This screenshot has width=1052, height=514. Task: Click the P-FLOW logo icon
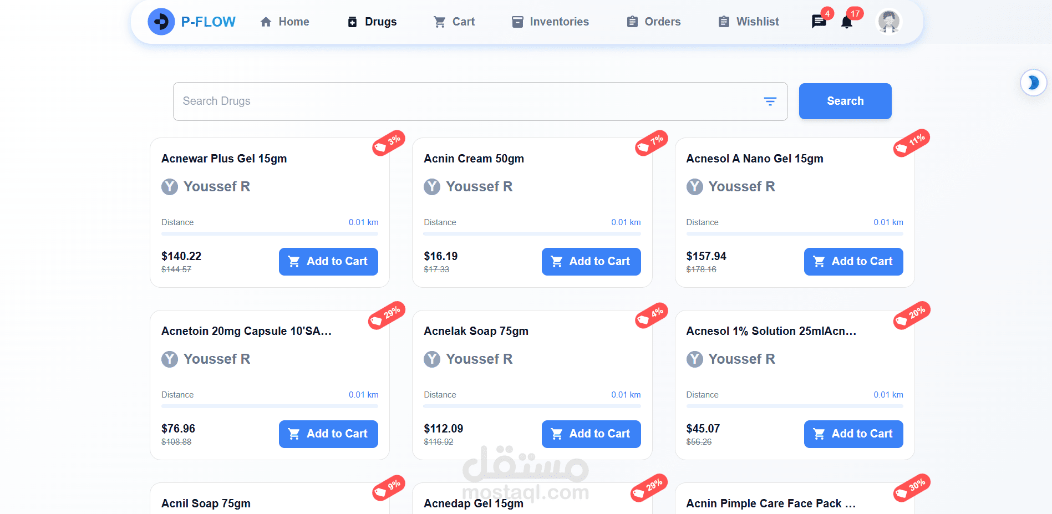pyautogui.click(x=161, y=22)
